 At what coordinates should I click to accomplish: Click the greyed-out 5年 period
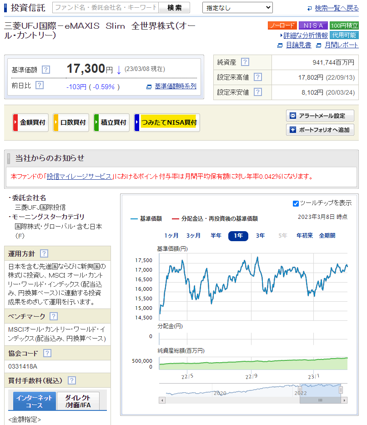(x=282, y=236)
